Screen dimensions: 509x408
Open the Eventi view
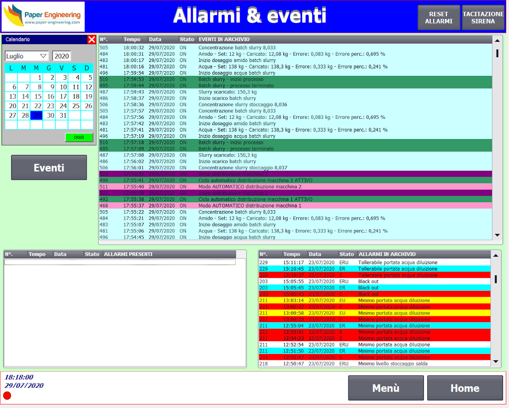pyautogui.click(x=49, y=168)
